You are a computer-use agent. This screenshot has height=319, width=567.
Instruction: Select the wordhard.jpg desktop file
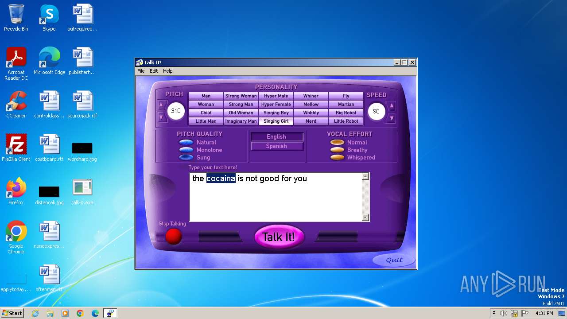[x=82, y=151]
